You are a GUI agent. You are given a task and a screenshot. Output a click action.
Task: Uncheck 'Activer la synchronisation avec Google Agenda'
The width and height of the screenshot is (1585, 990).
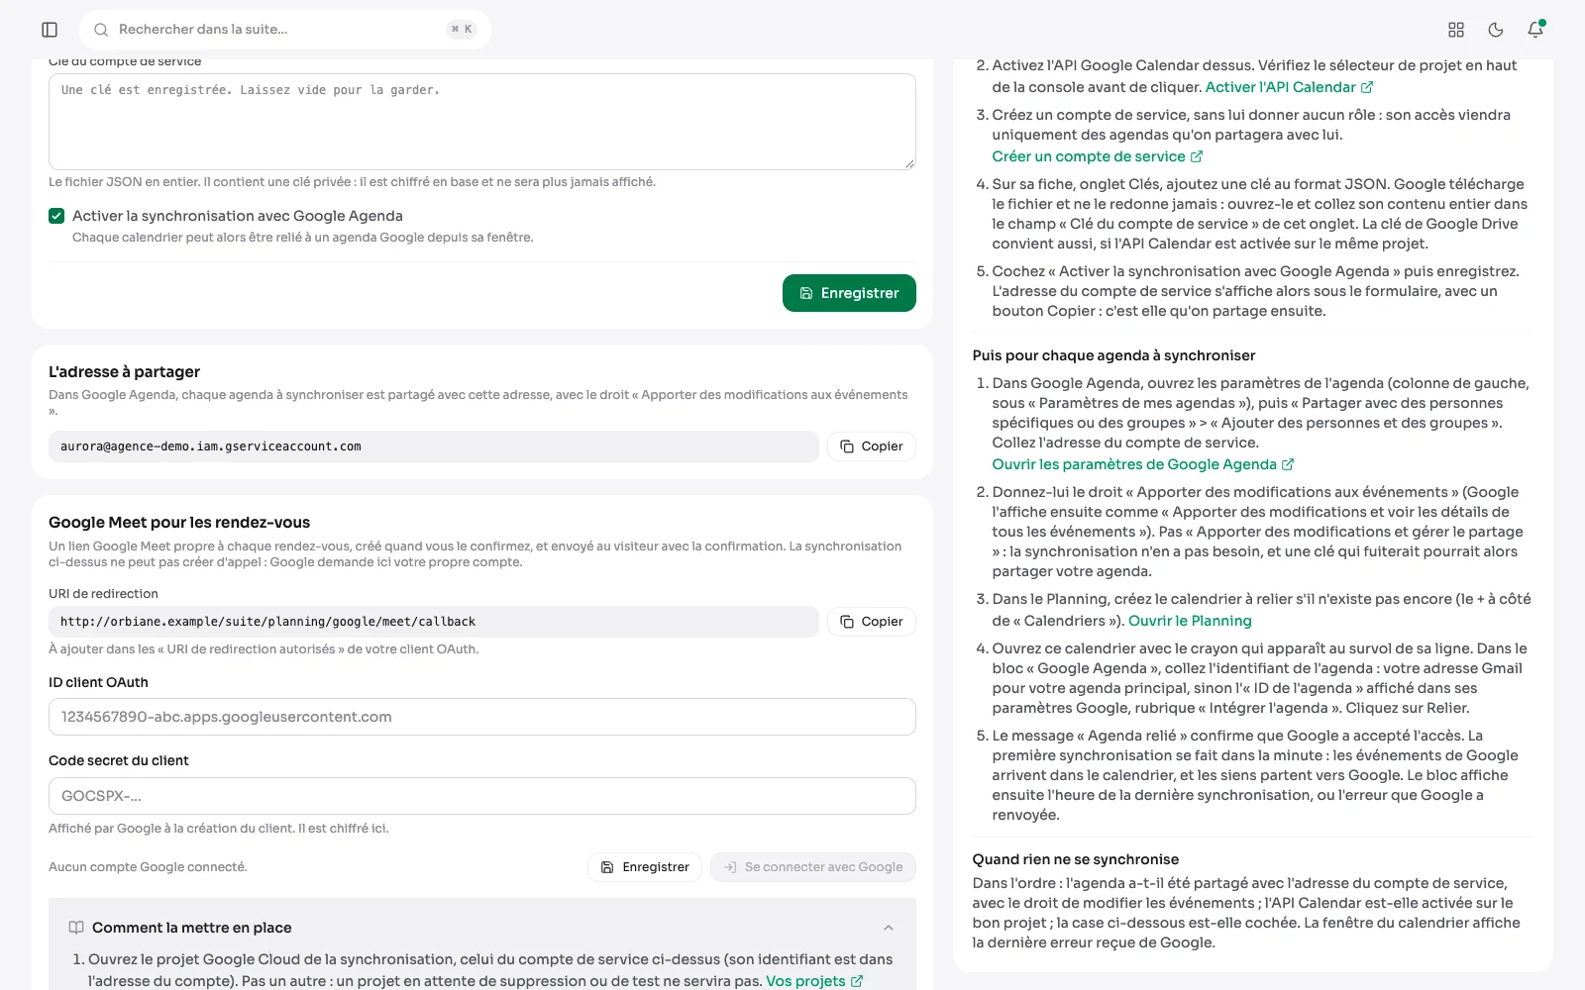click(56, 216)
